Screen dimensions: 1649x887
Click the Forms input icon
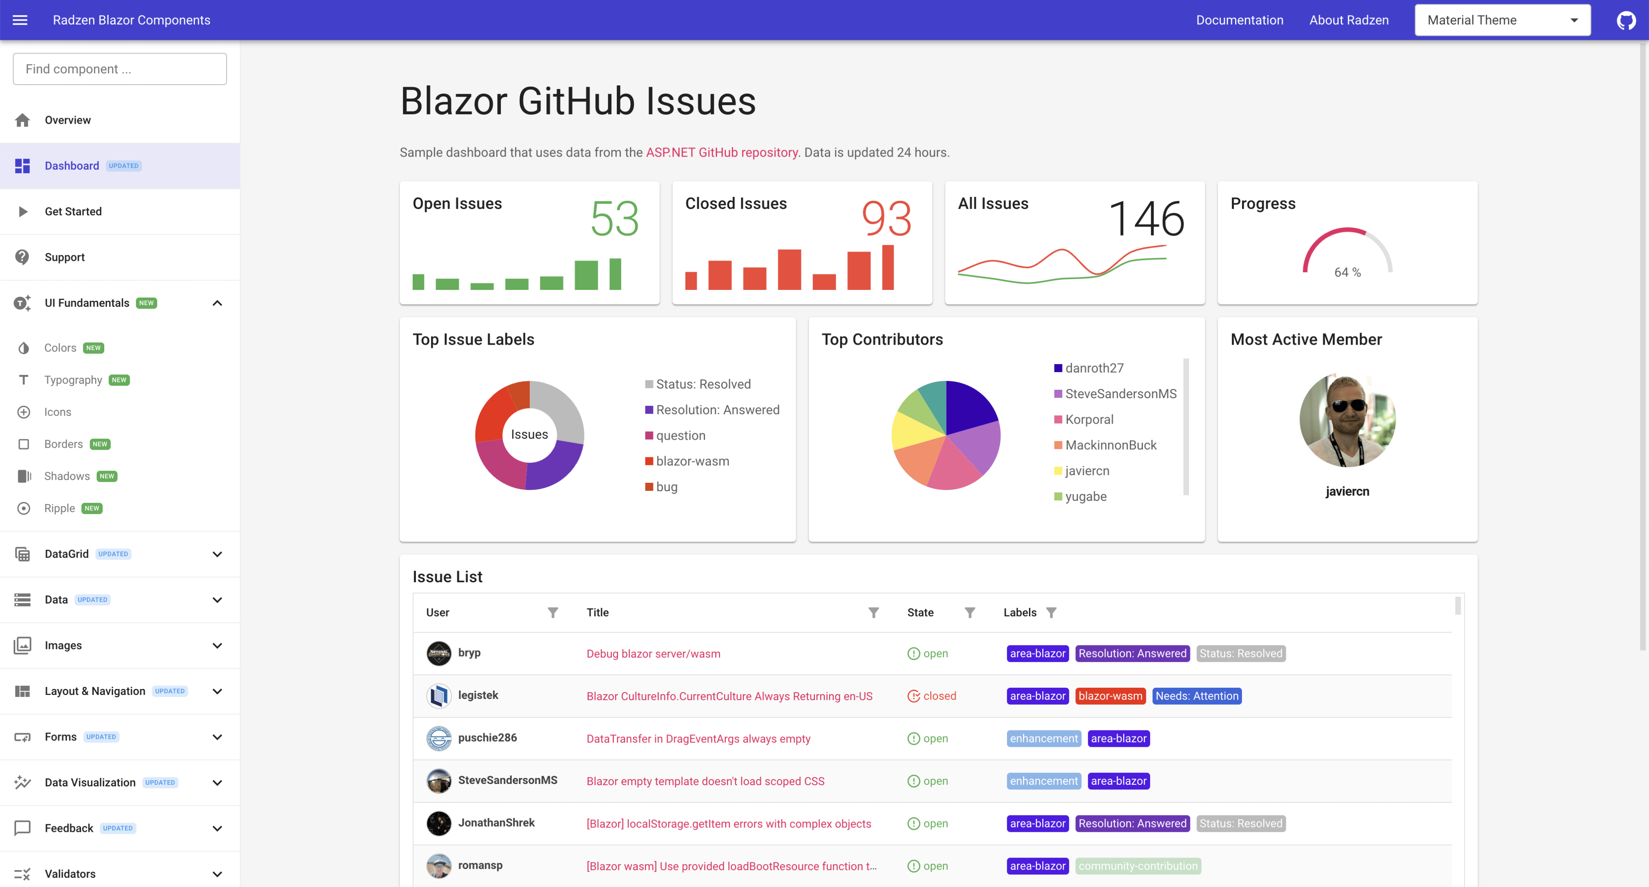pos(23,736)
